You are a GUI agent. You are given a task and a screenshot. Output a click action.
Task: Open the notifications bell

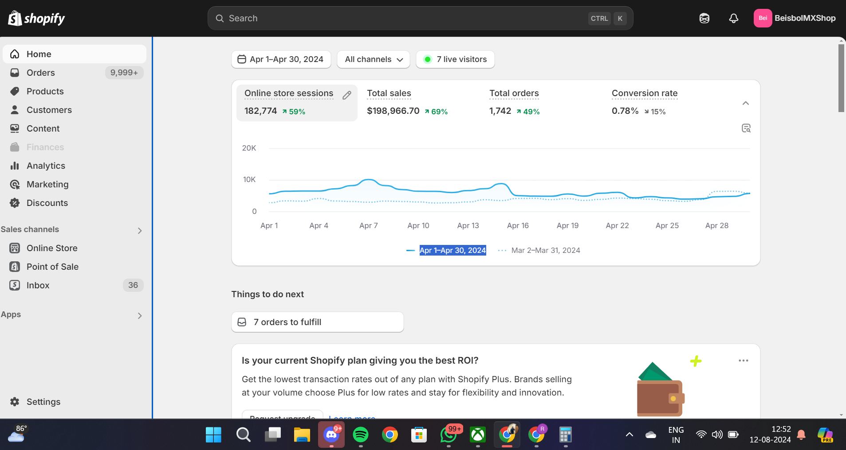(x=734, y=18)
